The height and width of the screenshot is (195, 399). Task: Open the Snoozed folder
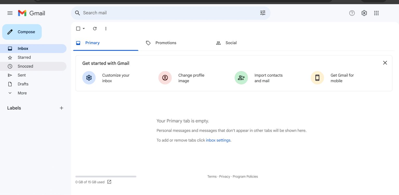click(33, 66)
